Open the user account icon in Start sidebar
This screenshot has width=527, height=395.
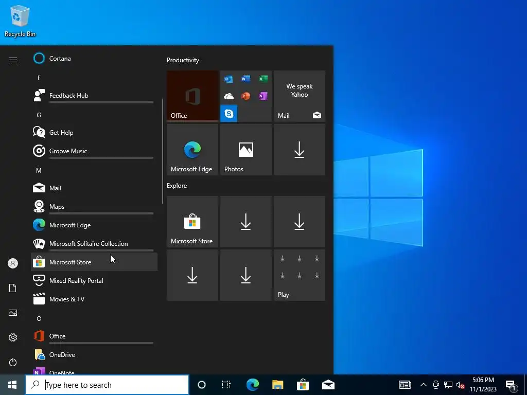tap(13, 263)
